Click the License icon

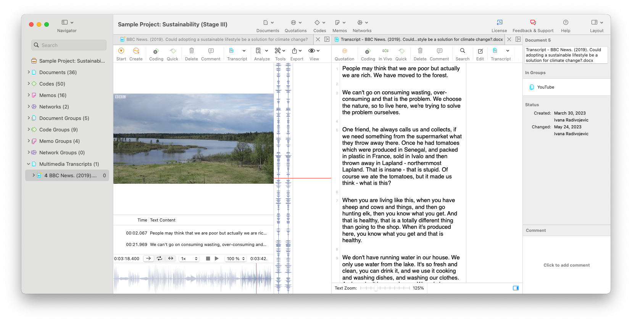coord(499,23)
